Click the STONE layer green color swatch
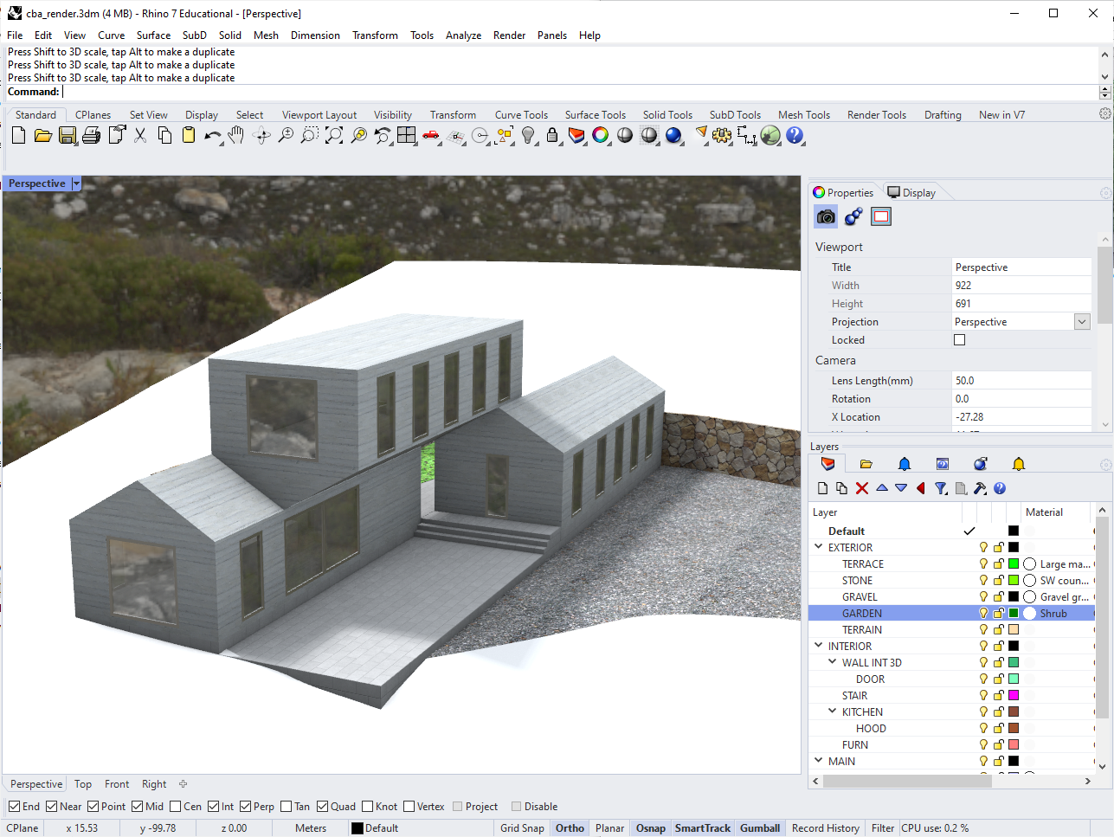 tap(1014, 581)
